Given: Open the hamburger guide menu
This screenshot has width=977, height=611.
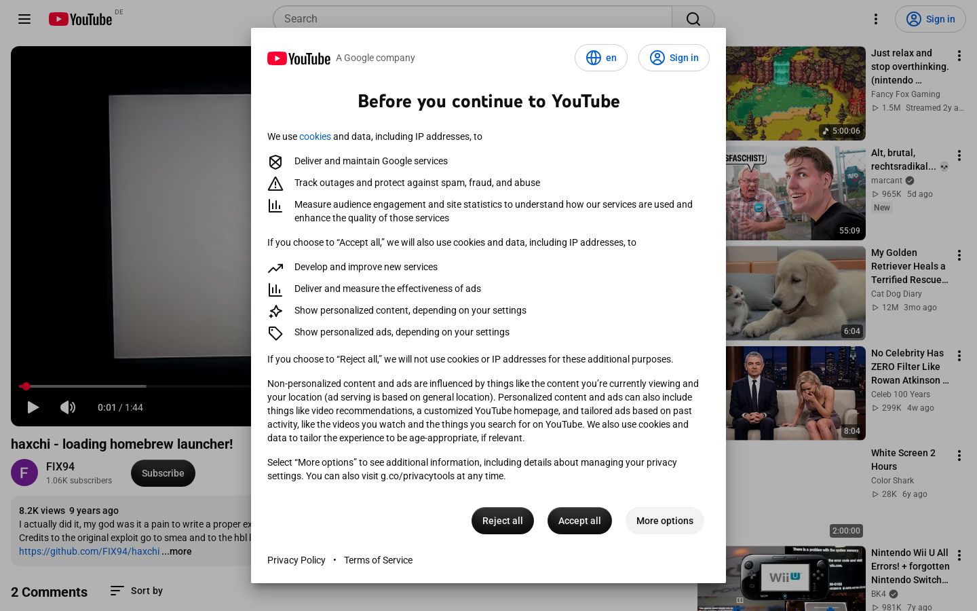Looking at the screenshot, I should pyautogui.click(x=24, y=19).
